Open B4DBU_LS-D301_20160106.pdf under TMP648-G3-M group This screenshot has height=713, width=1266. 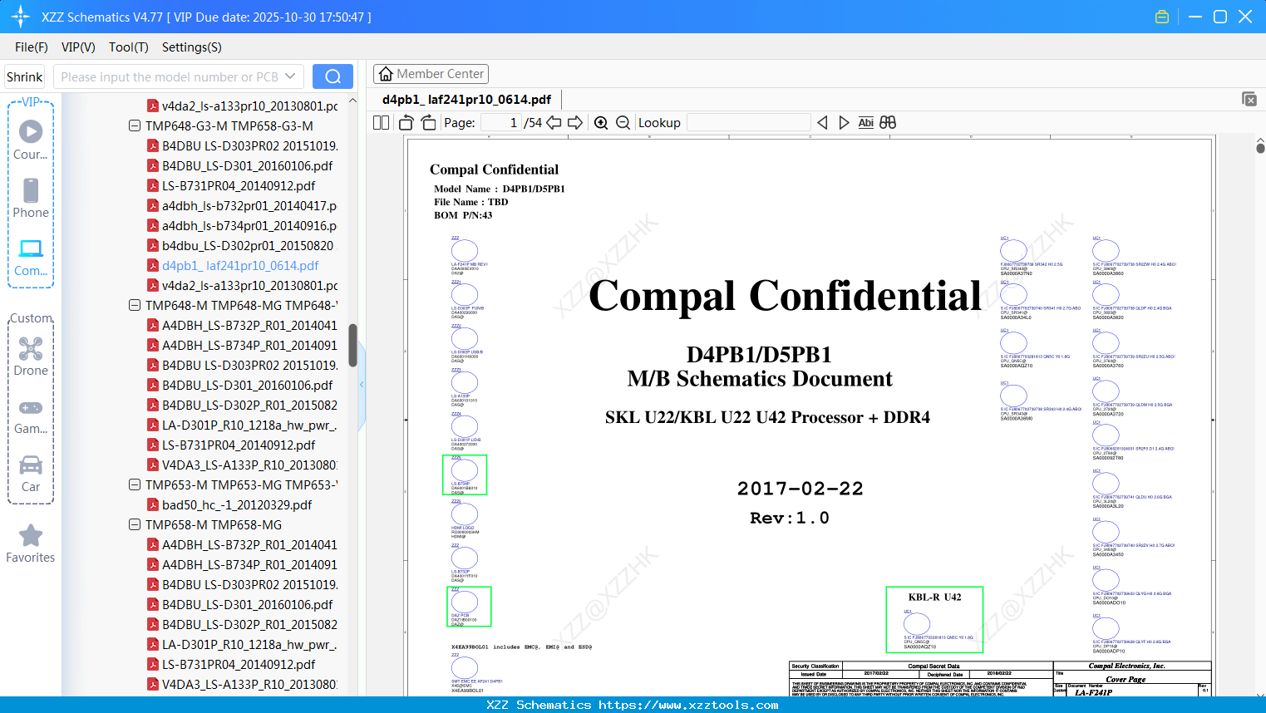point(240,165)
